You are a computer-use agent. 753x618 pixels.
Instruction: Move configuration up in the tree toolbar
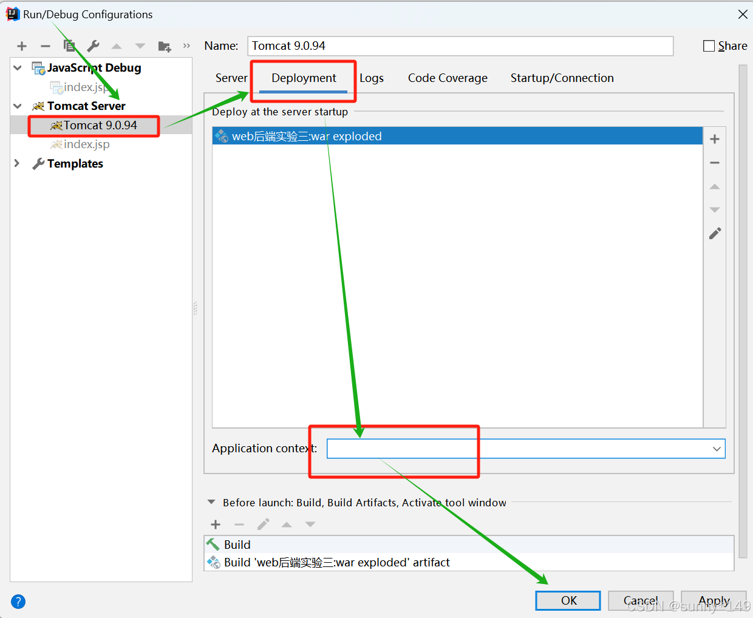point(117,46)
